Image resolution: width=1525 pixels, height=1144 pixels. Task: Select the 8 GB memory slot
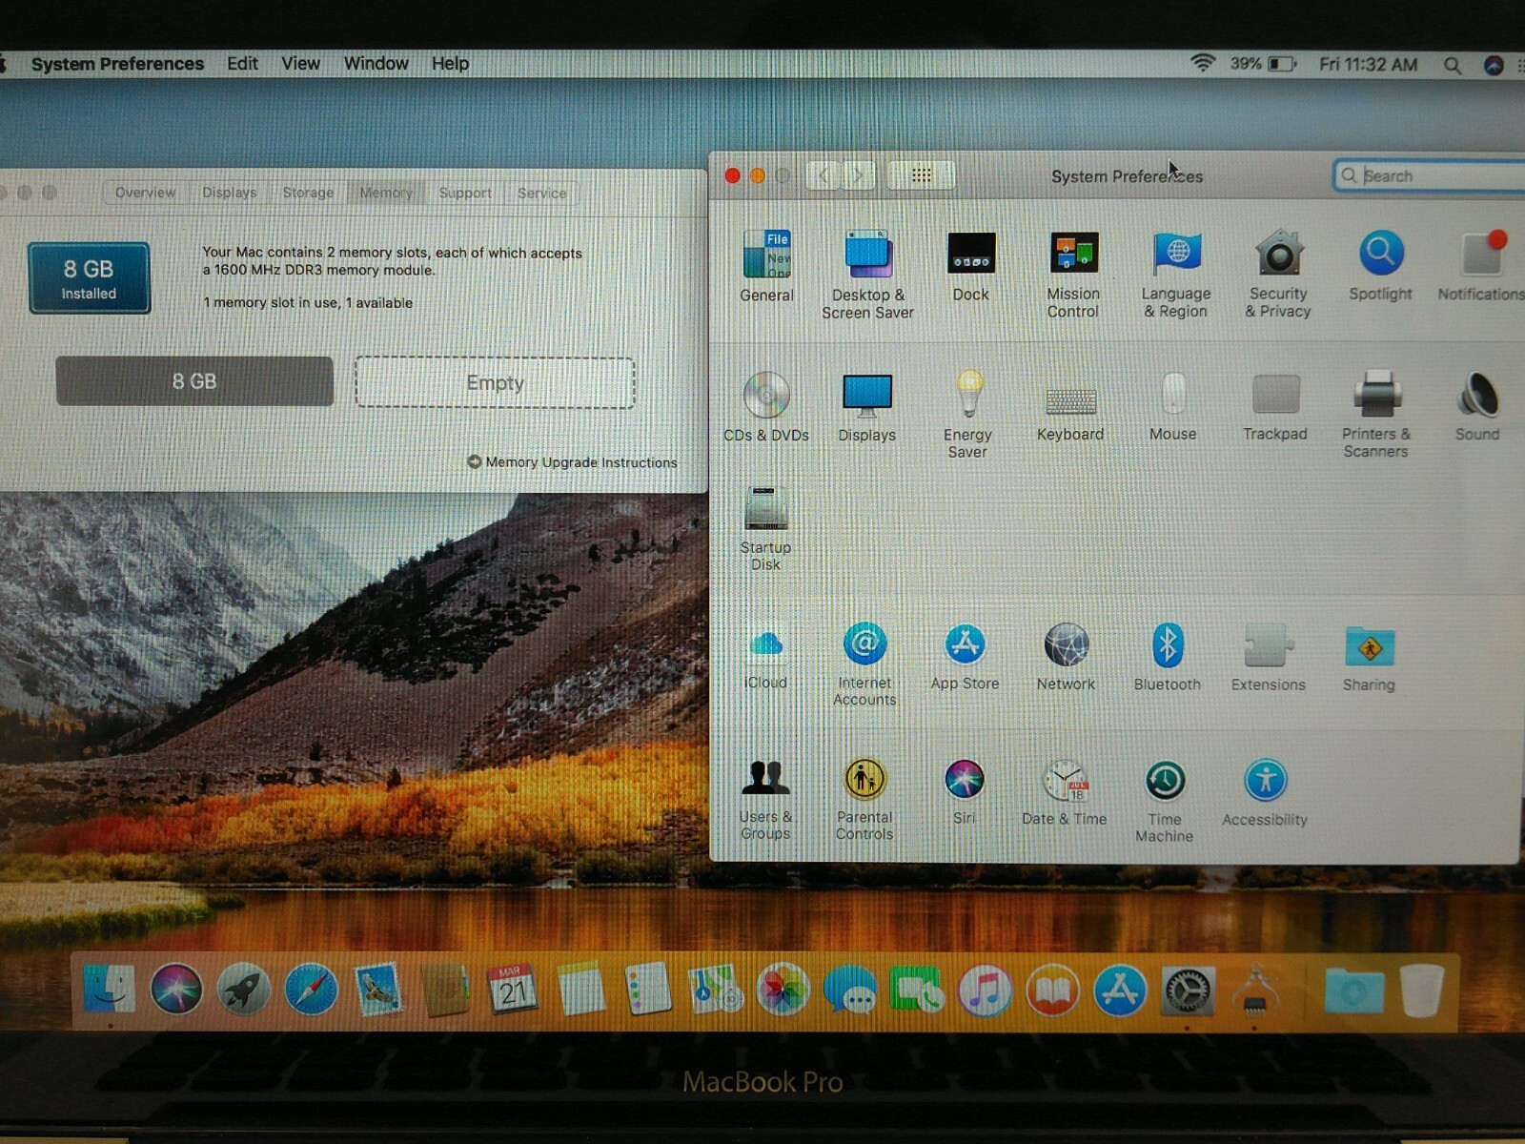[x=194, y=381]
